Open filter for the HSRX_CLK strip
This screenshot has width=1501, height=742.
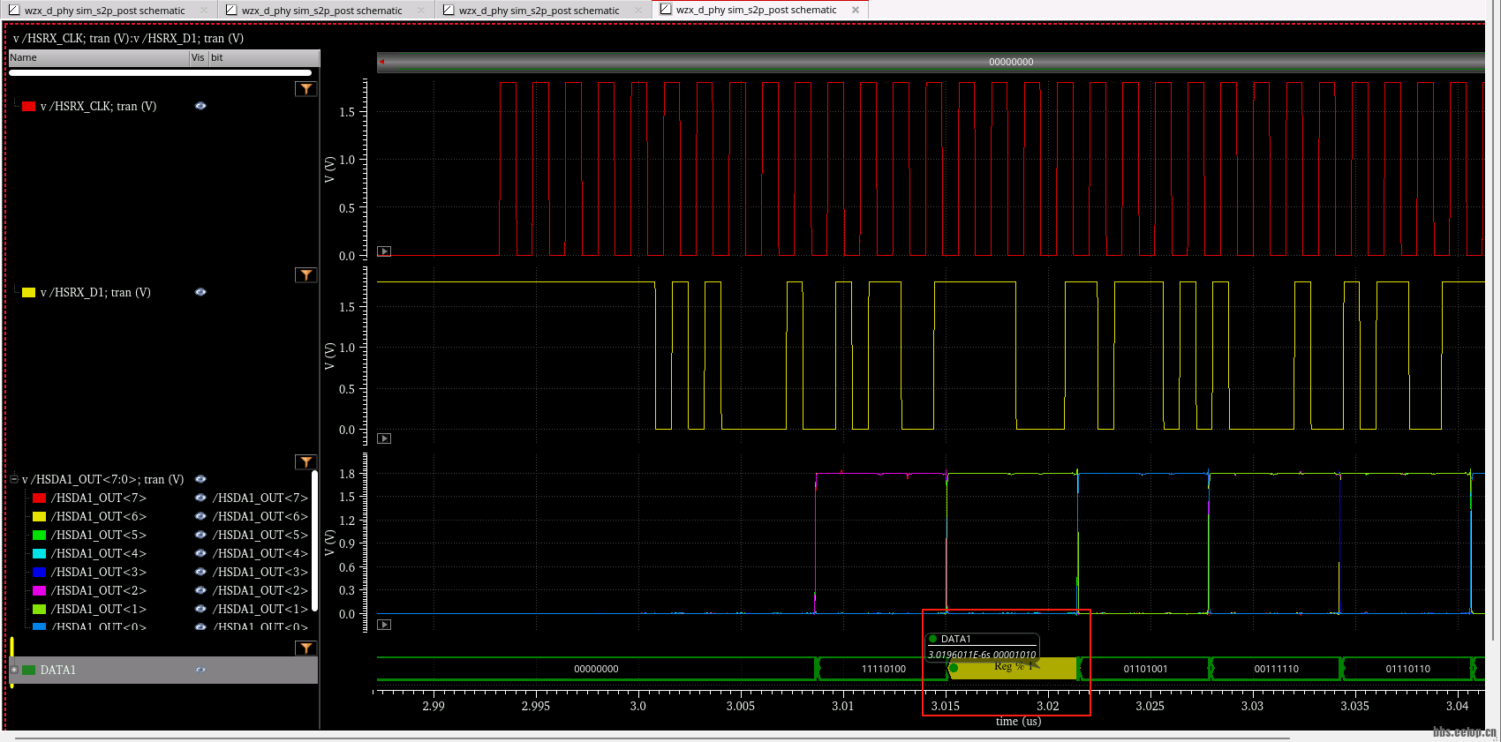(x=305, y=89)
